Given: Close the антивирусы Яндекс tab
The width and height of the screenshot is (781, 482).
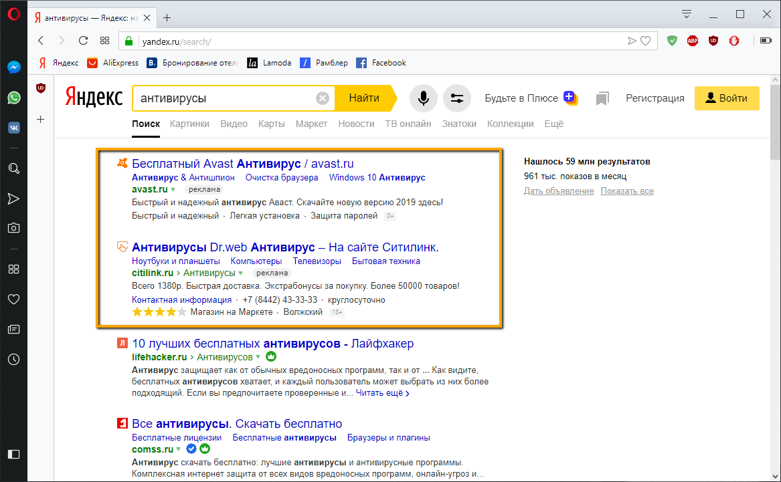Looking at the screenshot, I should [147, 18].
